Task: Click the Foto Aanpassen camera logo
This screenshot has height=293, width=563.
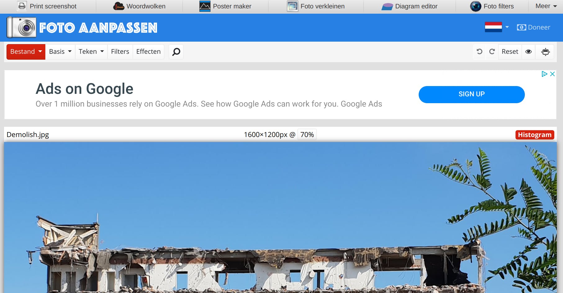Action: (21, 27)
